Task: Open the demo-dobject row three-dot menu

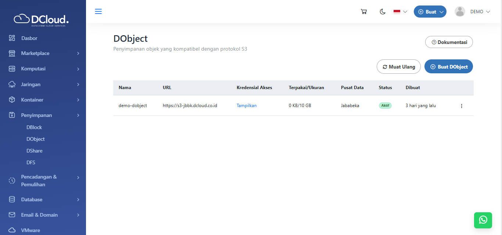Action: pos(462,106)
